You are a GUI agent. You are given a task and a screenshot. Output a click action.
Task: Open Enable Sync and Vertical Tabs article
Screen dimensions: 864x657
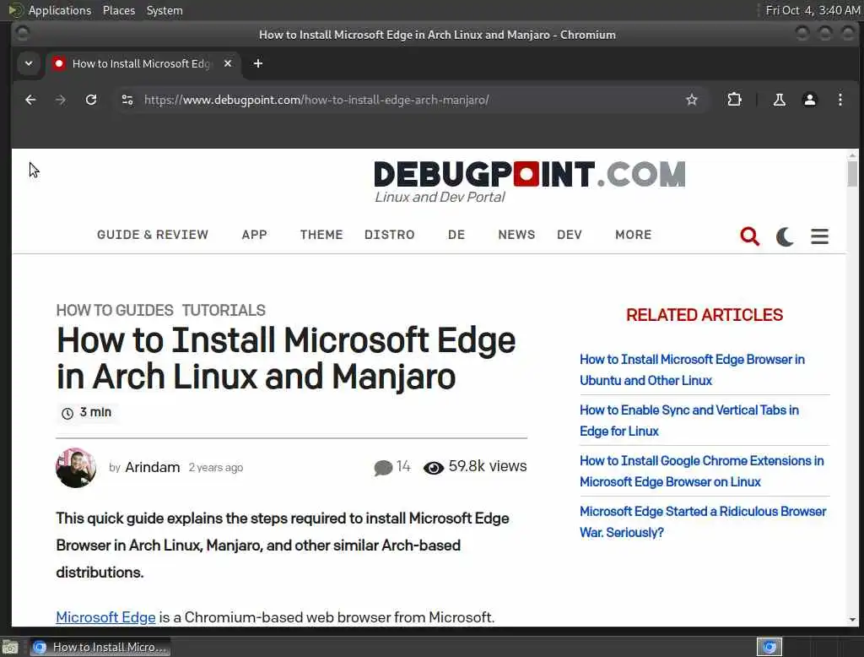(x=688, y=421)
